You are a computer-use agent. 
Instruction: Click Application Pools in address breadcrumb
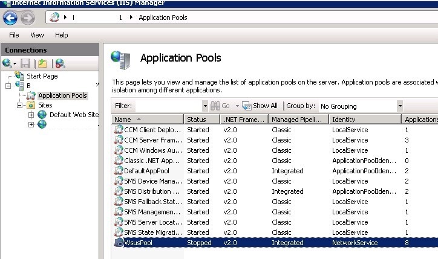[163, 18]
